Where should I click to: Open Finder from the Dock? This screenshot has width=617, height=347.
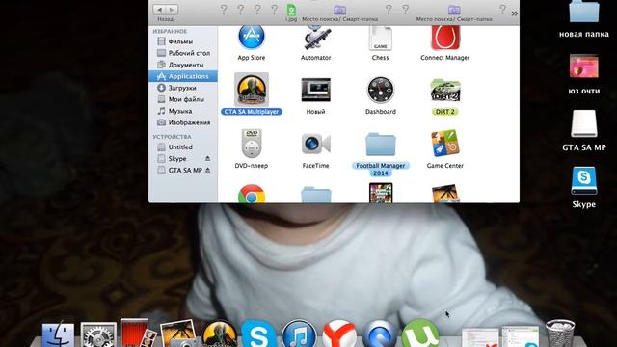pos(58,334)
